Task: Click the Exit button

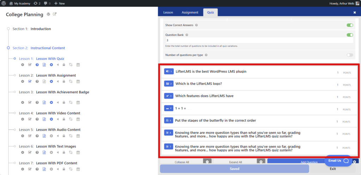Action: (333, 169)
